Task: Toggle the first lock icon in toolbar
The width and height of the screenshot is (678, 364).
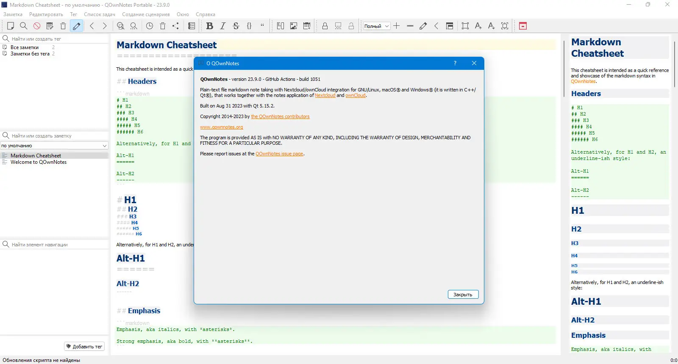Action: pyautogui.click(x=325, y=26)
